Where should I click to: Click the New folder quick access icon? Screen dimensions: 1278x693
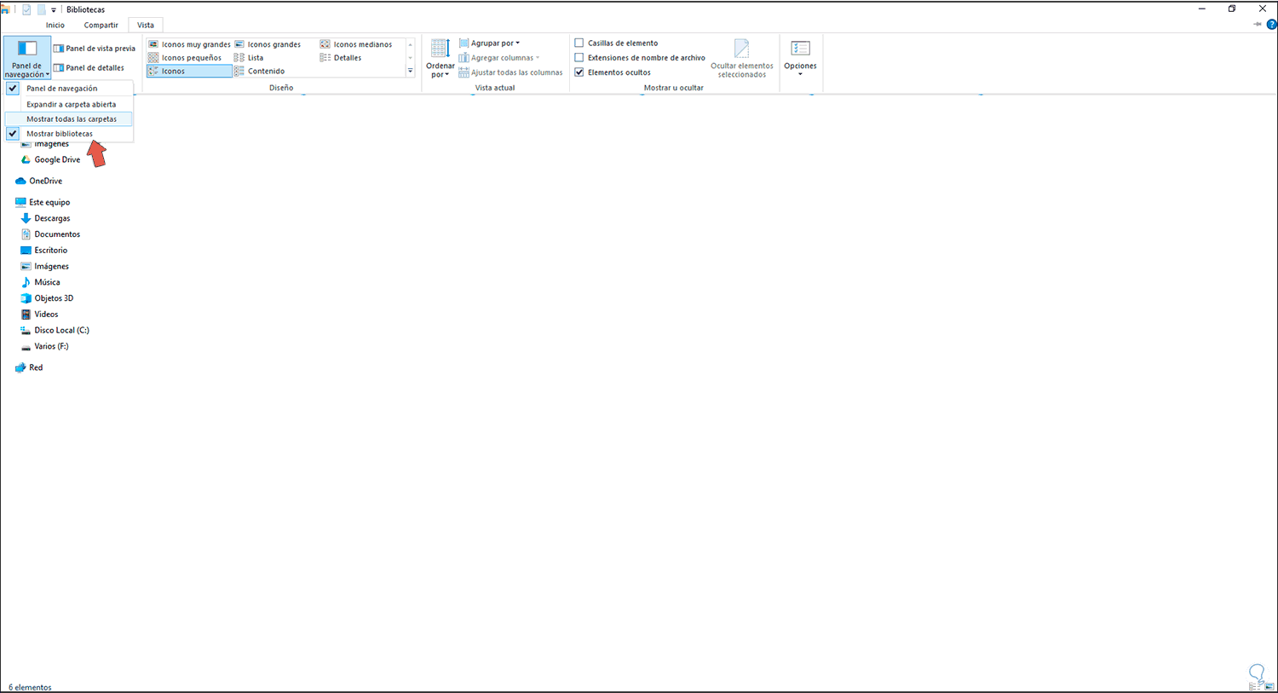[41, 10]
